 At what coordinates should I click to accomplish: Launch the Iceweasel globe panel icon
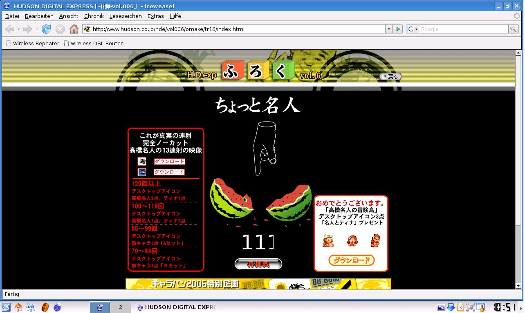(57, 307)
